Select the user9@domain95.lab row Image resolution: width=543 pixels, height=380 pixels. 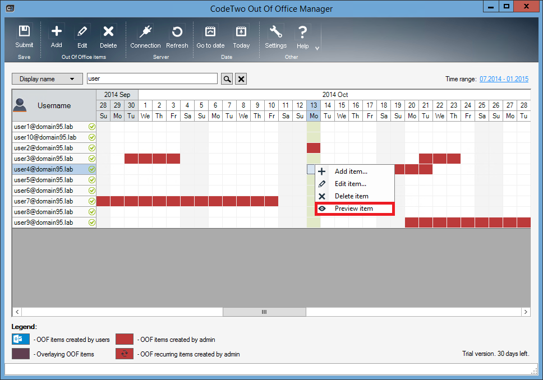54,223
